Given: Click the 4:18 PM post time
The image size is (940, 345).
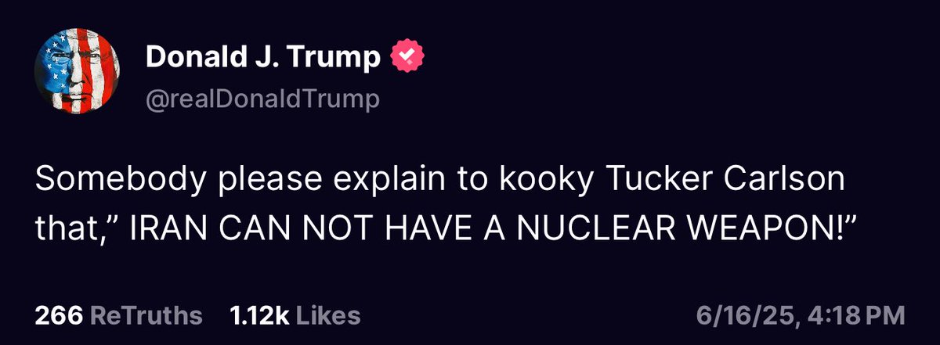Looking at the screenshot, I should [860, 315].
